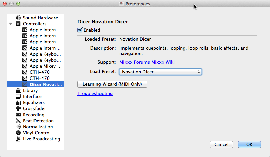Screen dimensions: 270x157
Task: Click the Crossfader slider icon
Action: point(18,108)
